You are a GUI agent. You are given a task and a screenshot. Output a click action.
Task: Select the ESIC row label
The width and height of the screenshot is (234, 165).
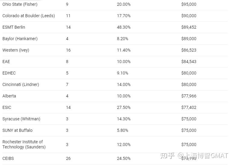(7, 107)
